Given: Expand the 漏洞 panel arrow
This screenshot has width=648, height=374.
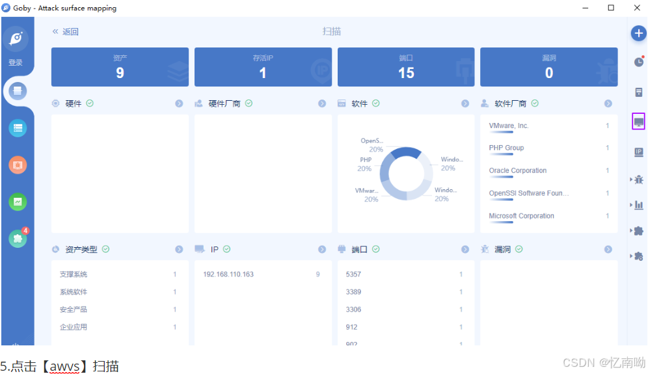Looking at the screenshot, I should [x=608, y=249].
